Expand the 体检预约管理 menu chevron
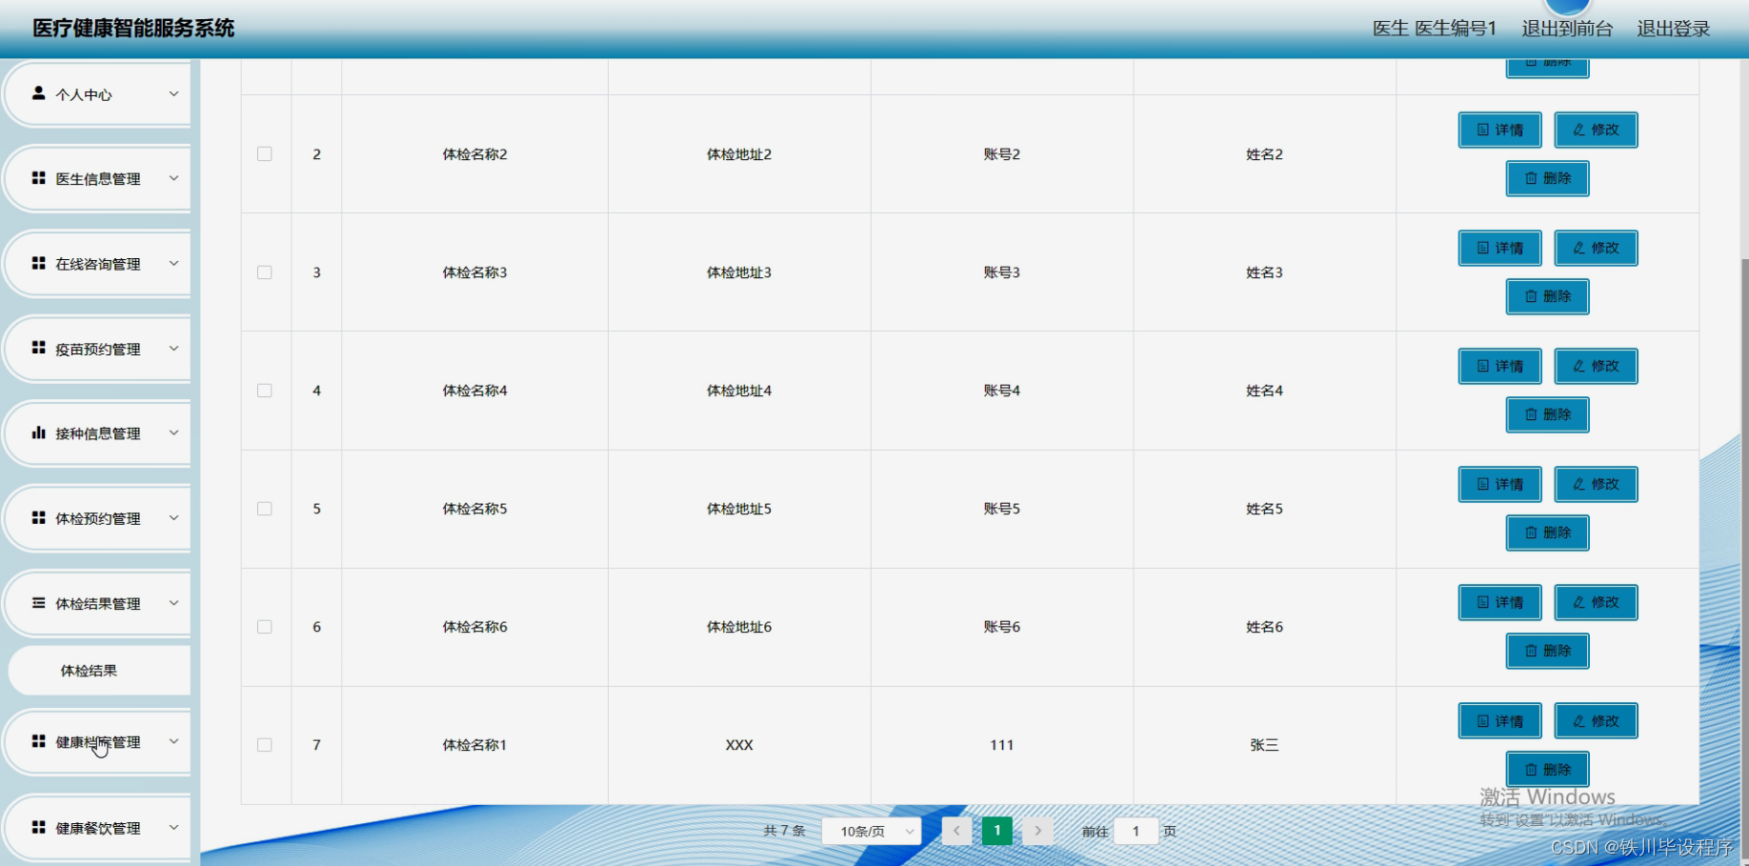The height and width of the screenshot is (866, 1749). (x=173, y=517)
